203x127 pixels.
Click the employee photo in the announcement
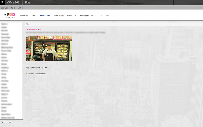tap(49, 48)
